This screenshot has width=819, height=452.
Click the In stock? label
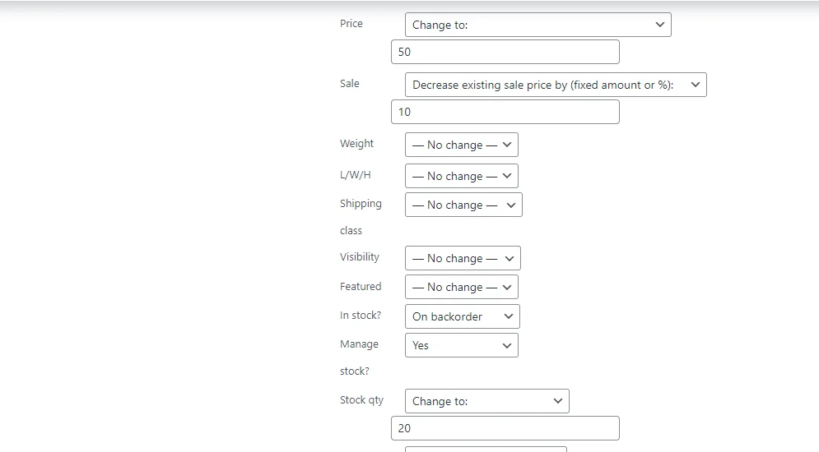(x=361, y=315)
